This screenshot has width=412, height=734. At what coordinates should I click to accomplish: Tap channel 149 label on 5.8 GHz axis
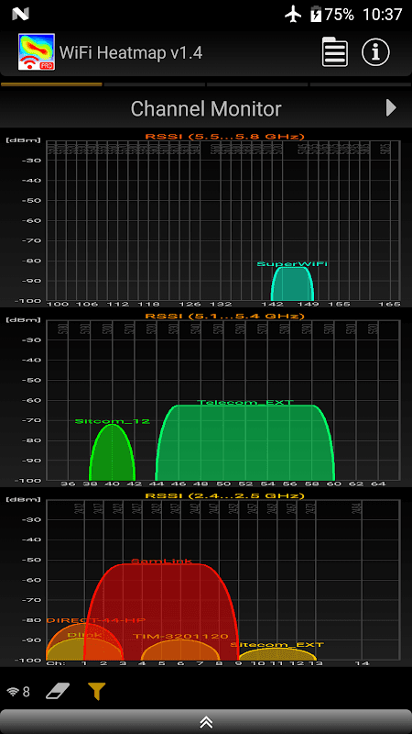coord(309,305)
